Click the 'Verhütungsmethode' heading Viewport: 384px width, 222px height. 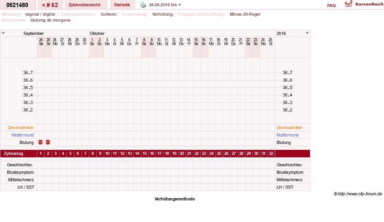175,199
